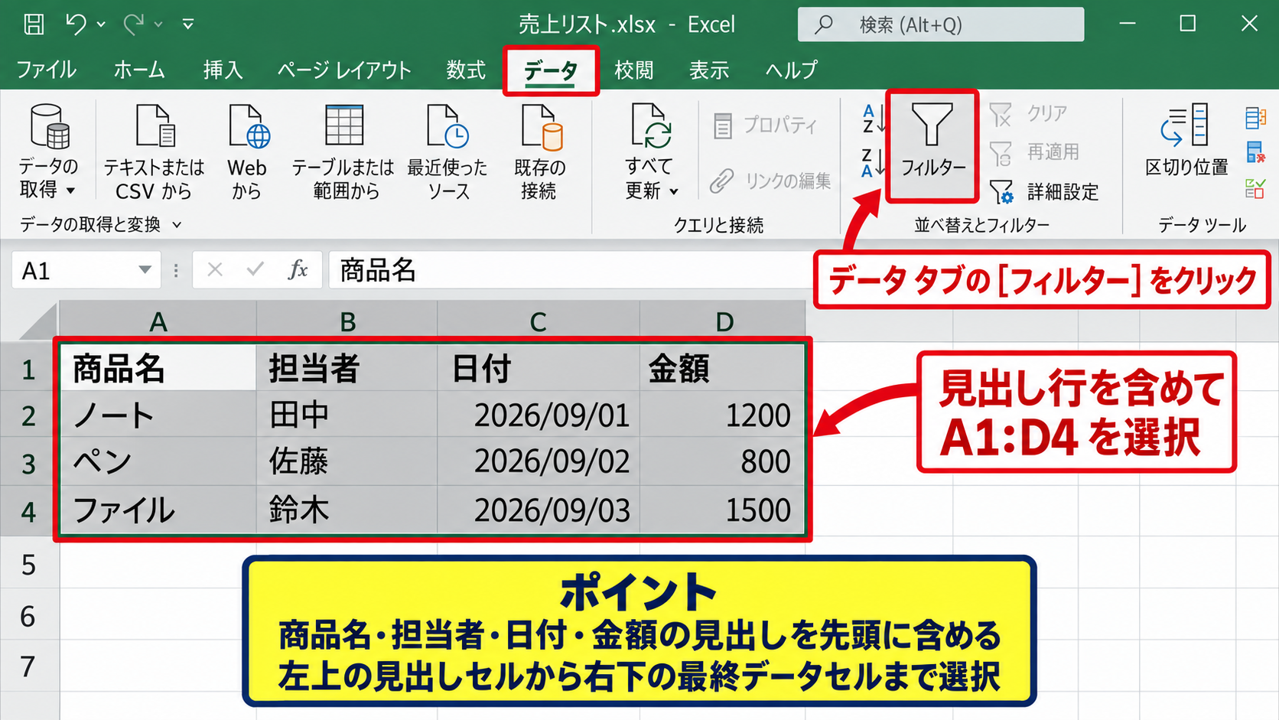The width and height of the screenshot is (1279, 720).
Task: Open the Name Box dropdown arrow
Action: (x=145, y=269)
